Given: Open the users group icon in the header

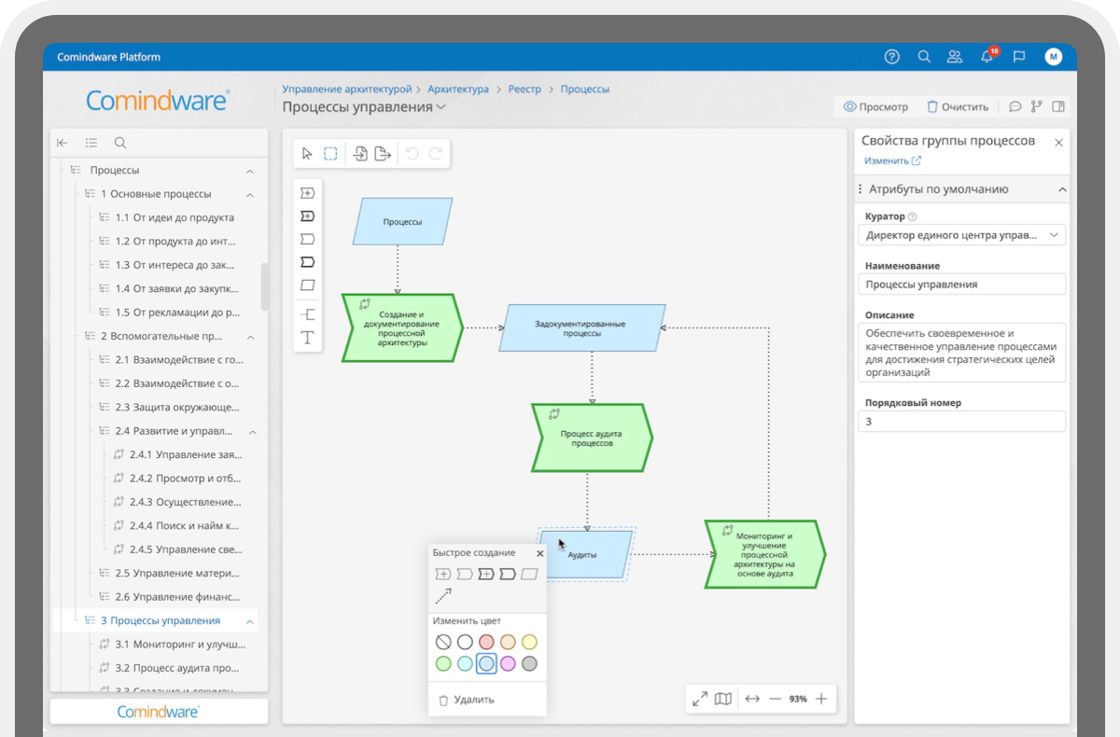Looking at the screenshot, I should tap(954, 57).
